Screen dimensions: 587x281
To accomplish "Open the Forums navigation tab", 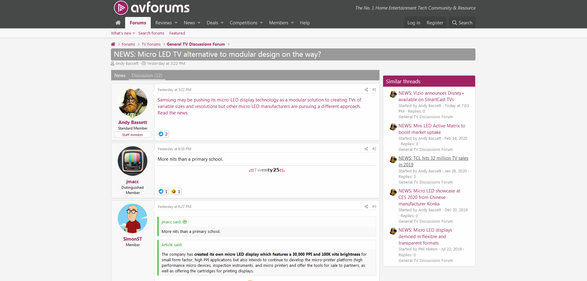I will point(138,23).
